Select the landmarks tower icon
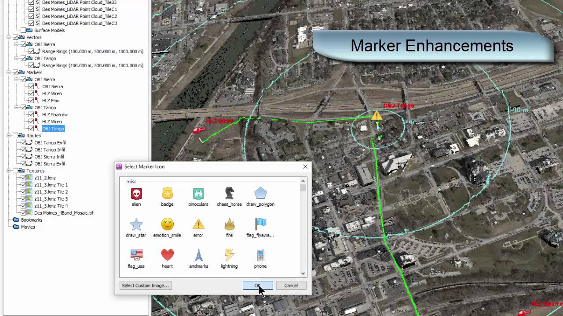This screenshot has height=316, width=563. coord(198,255)
